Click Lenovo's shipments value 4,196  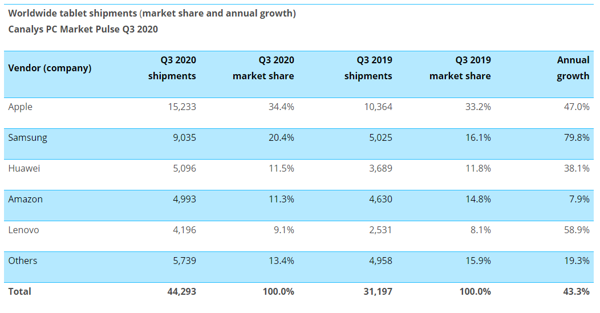pyautogui.click(x=184, y=230)
